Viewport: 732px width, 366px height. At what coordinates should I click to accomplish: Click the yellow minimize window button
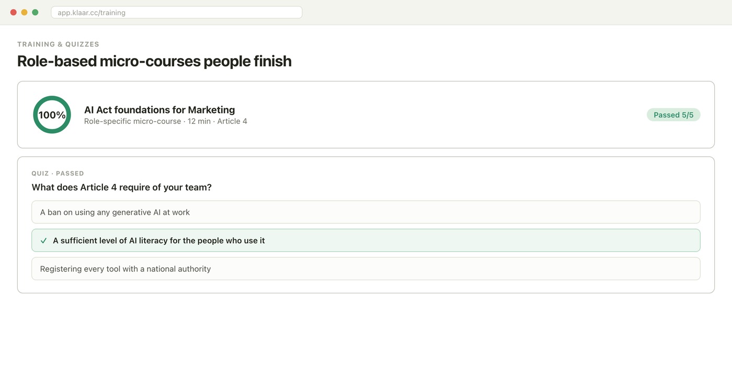[24, 12]
